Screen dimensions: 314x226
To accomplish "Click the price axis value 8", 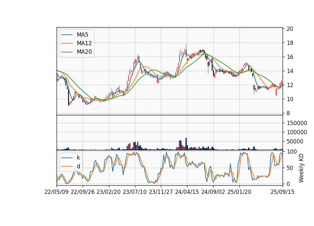I will pyautogui.click(x=288, y=113).
